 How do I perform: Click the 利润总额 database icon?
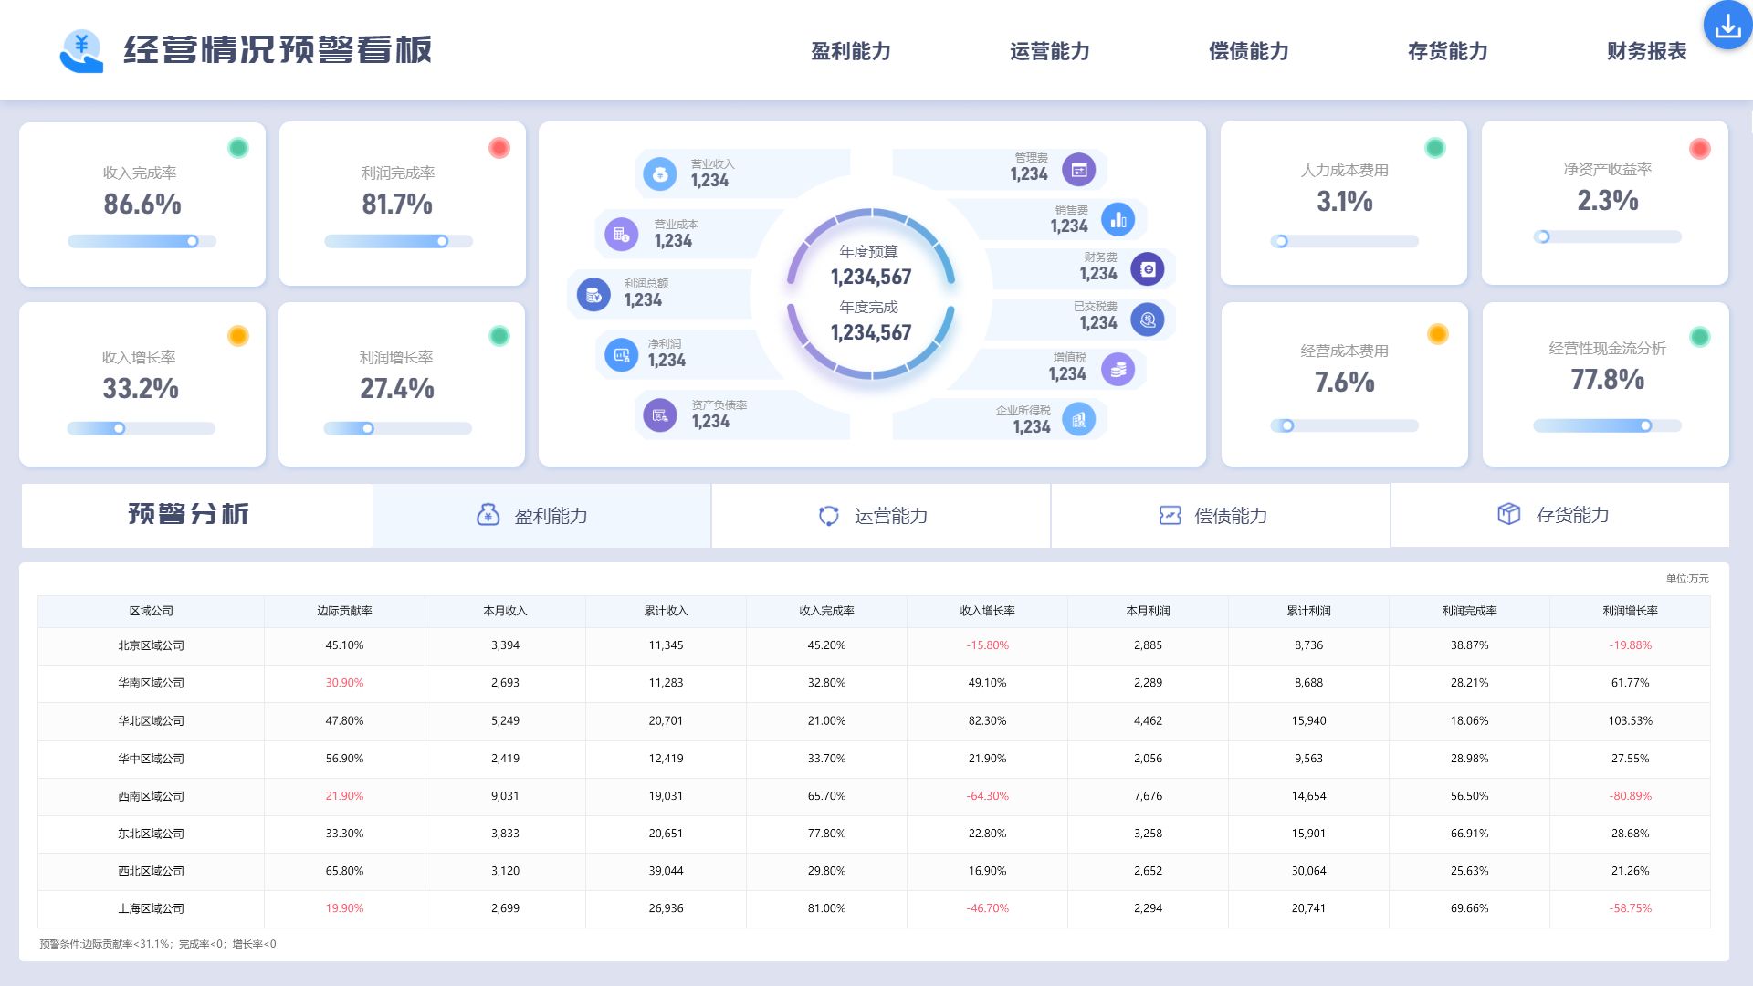(593, 295)
